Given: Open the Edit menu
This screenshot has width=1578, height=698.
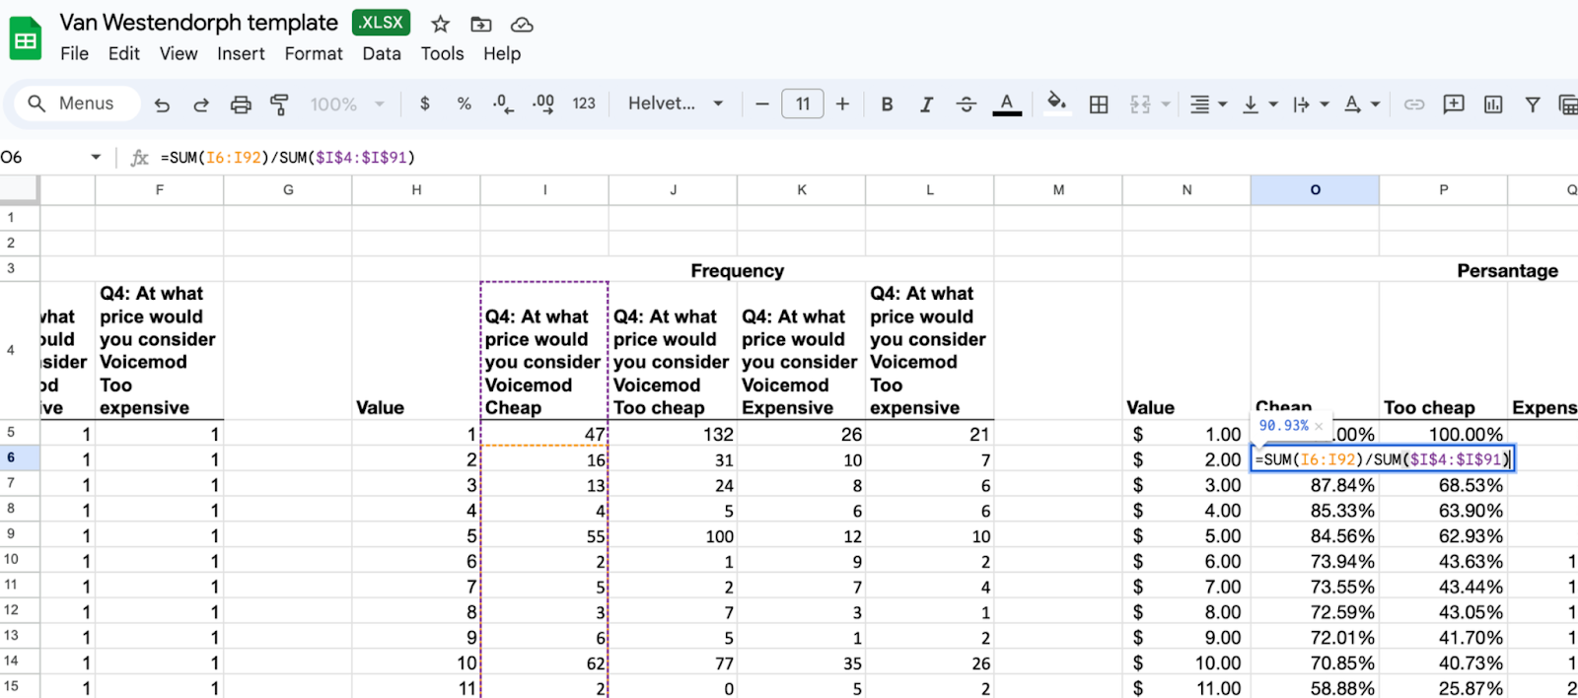Looking at the screenshot, I should click(x=123, y=53).
